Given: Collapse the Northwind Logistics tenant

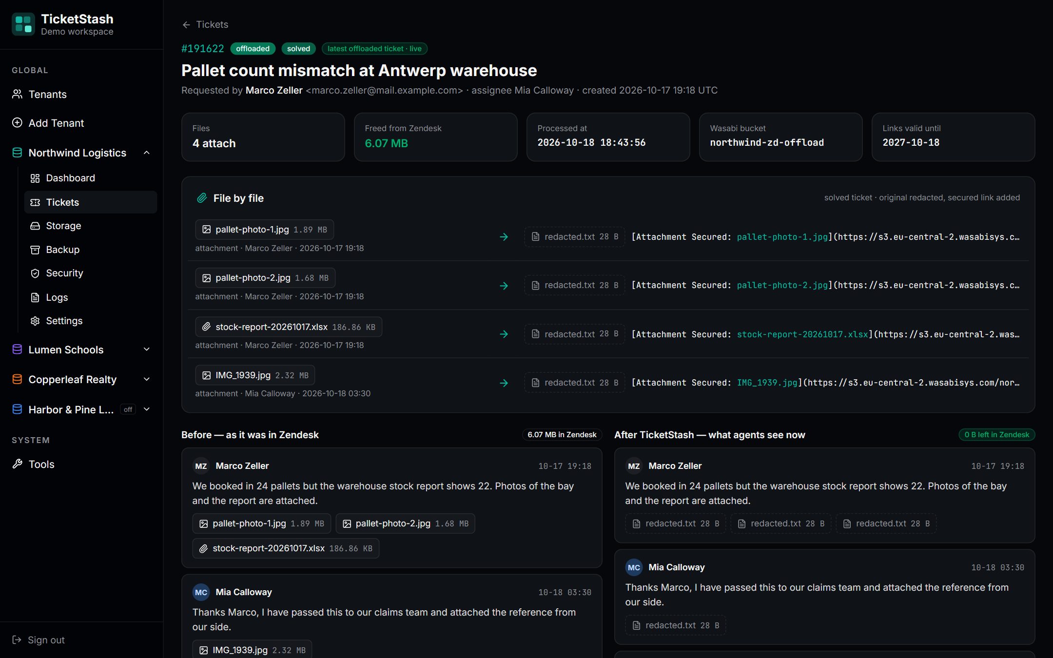Looking at the screenshot, I should 146,153.
